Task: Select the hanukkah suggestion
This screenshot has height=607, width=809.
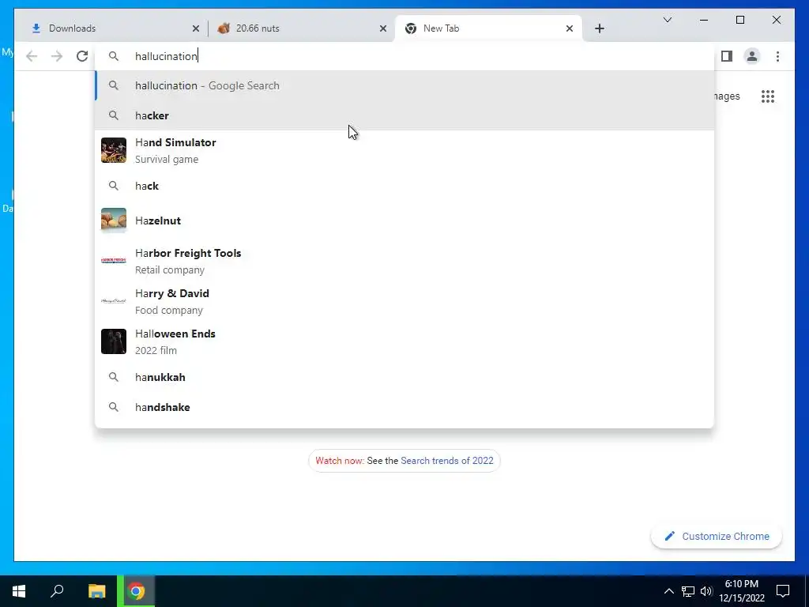Action: (x=404, y=377)
